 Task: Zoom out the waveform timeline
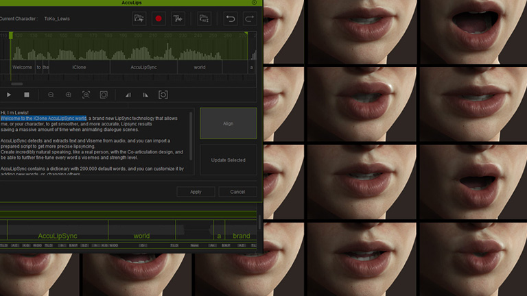coord(51,95)
